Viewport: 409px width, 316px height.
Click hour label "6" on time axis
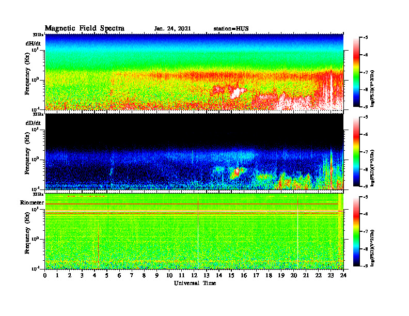(x=119, y=275)
